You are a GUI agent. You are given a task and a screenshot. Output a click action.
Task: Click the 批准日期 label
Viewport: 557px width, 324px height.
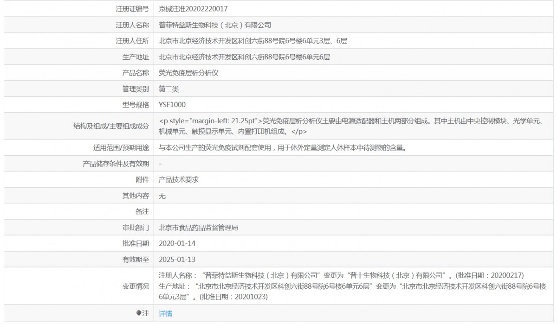(136, 243)
